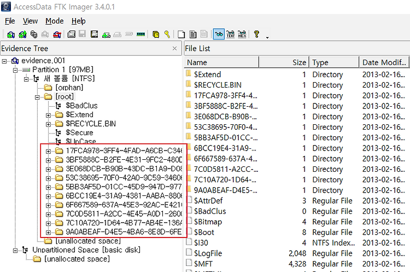Open the View menu

coord(30,21)
